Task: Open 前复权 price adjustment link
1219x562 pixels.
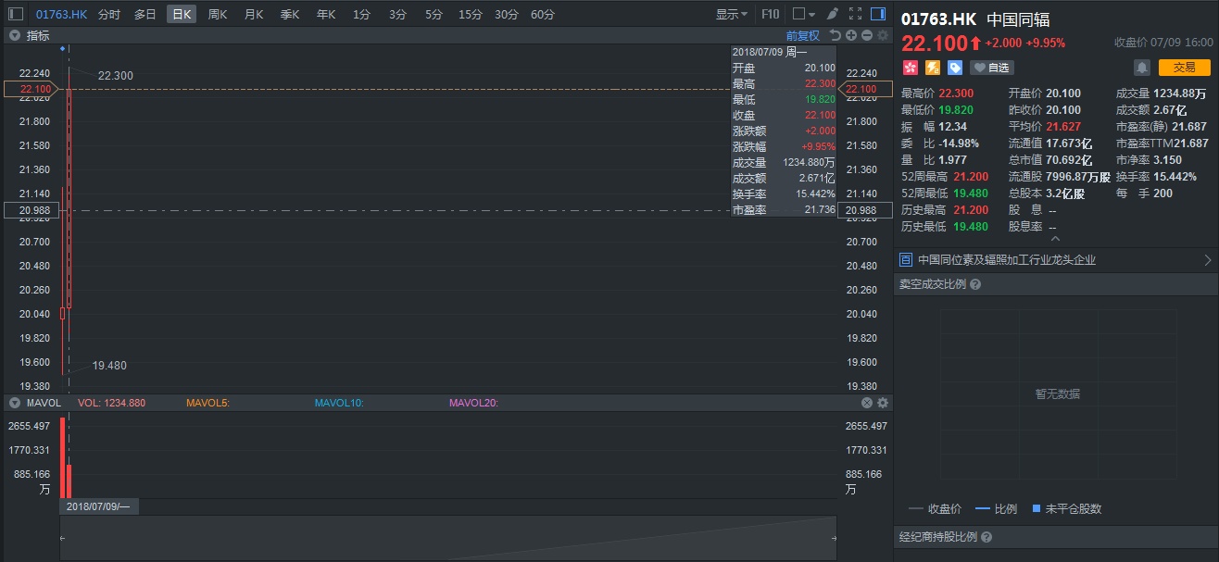Action: [x=802, y=36]
